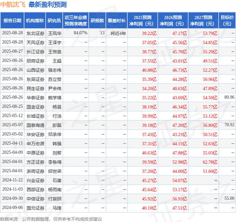
Task: Click researcher name 邱世梁
Action: click(55, 171)
